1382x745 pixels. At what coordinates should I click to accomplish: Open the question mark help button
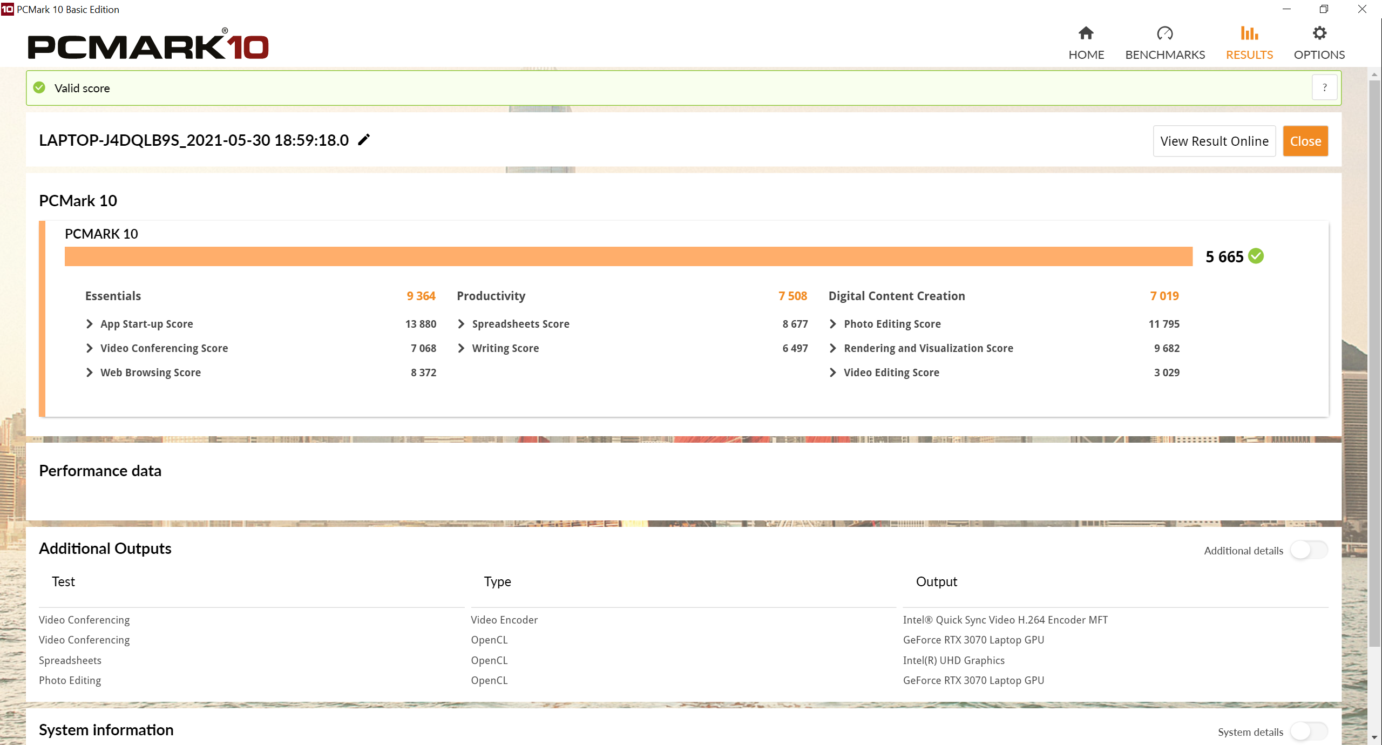1324,87
